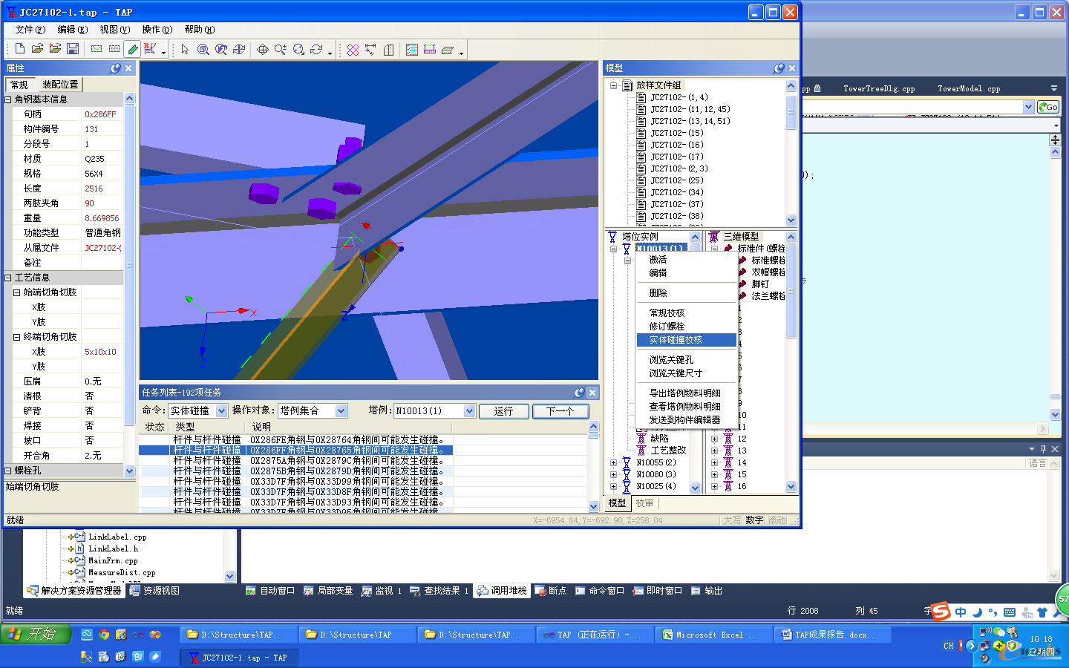Click the checklist panel toolbar icon

coord(412,49)
